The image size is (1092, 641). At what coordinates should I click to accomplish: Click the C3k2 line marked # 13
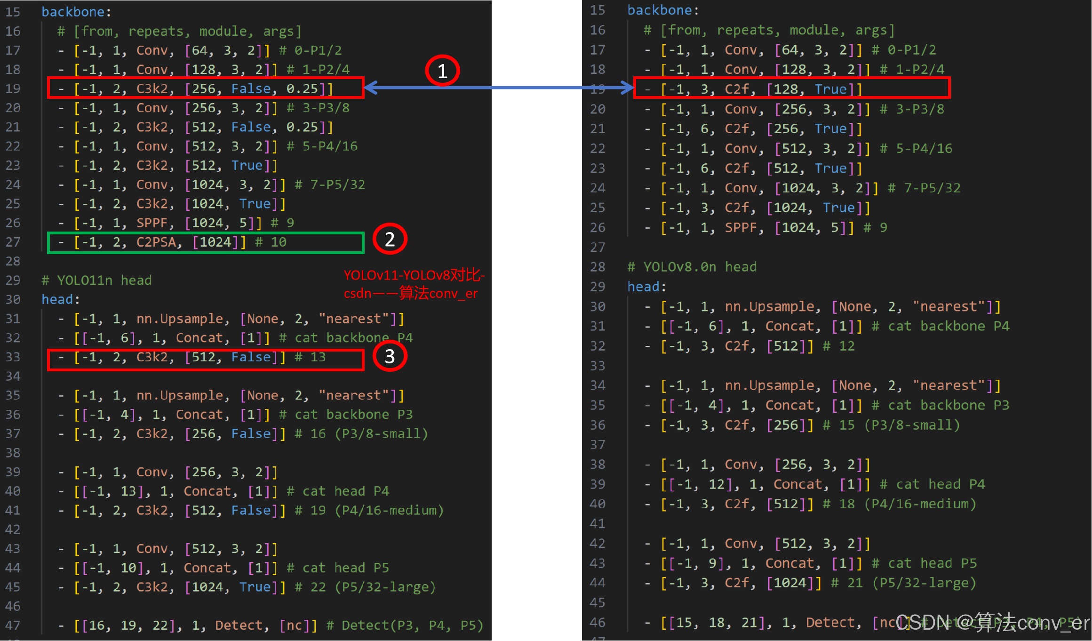[192, 357]
